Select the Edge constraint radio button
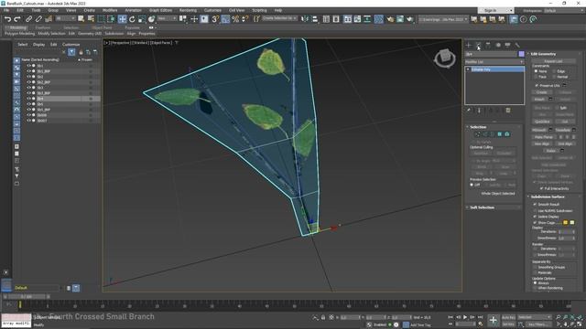This screenshot has width=586, height=329. pyautogui.click(x=554, y=71)
